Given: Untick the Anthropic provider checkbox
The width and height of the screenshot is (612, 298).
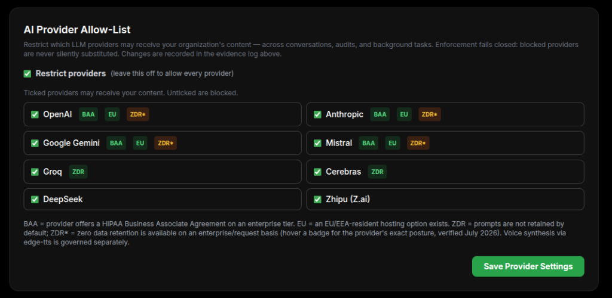Looking at the screenshot, I should [x=318, y=114].
